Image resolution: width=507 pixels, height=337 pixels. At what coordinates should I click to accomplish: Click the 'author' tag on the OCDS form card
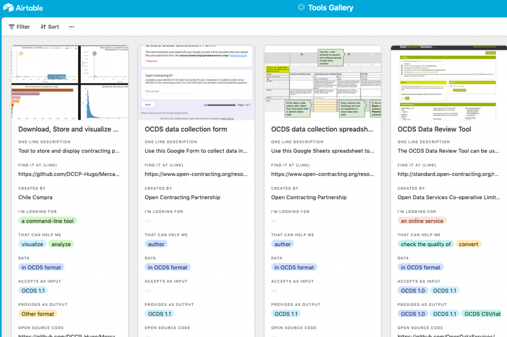click(156, 244)
